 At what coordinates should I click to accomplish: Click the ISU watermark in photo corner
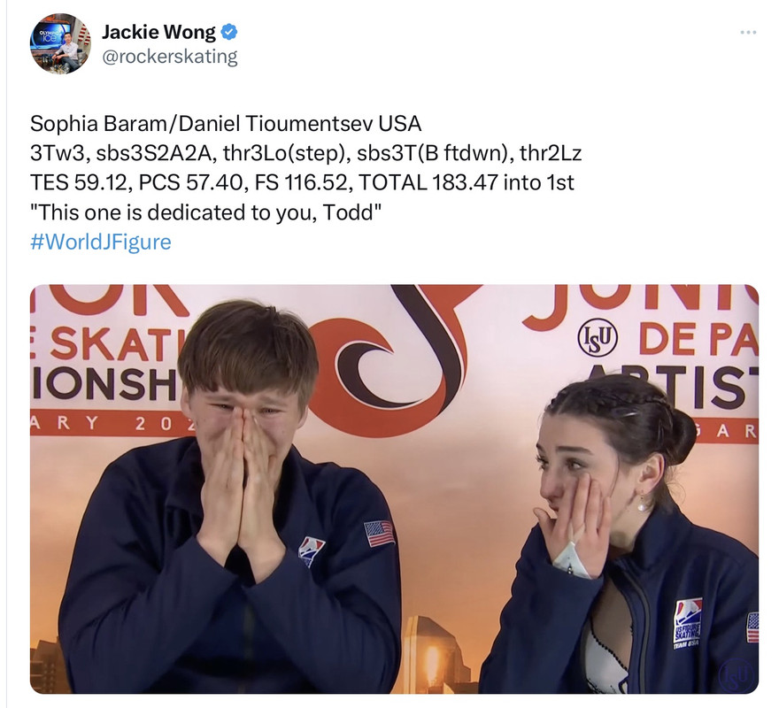coord(737,673)
